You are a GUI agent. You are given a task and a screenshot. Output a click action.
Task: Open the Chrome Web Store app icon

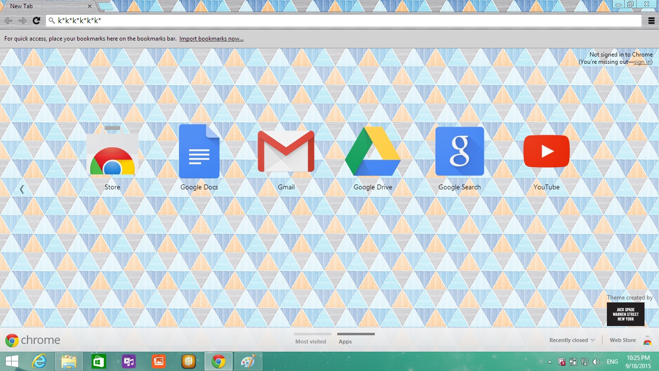112,150
